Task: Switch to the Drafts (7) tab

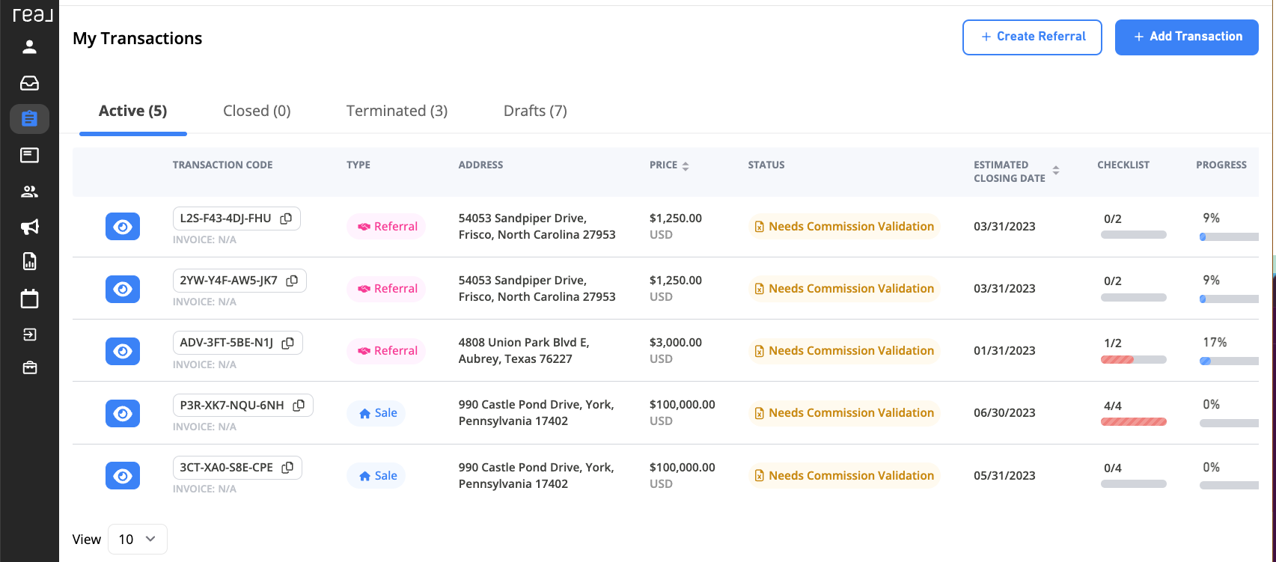Action: coord(535,111)
